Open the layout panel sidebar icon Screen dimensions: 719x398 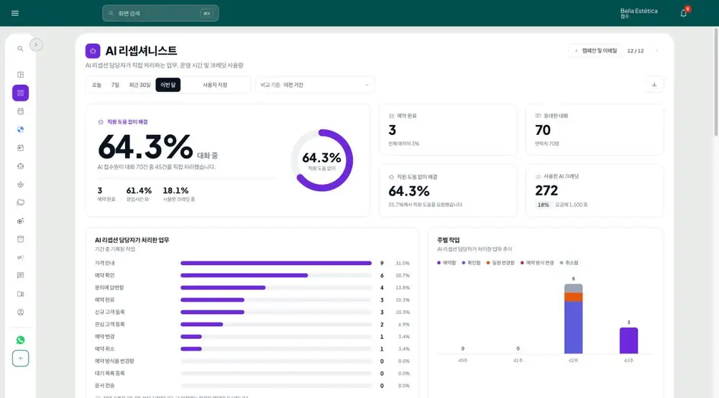20,75
